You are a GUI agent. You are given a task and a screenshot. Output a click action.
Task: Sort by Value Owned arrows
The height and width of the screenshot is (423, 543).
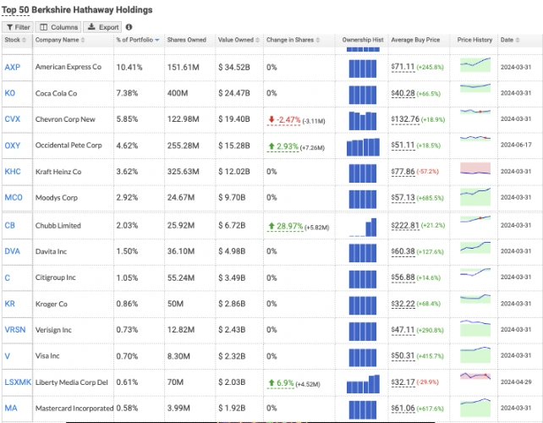pyautogui.click(x=257, y=40)
